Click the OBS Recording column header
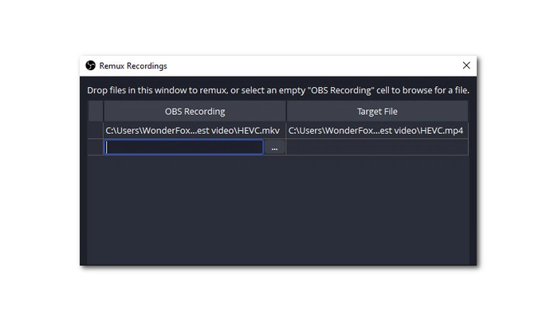Screen dimensions: 558x323 pos(195,112)
